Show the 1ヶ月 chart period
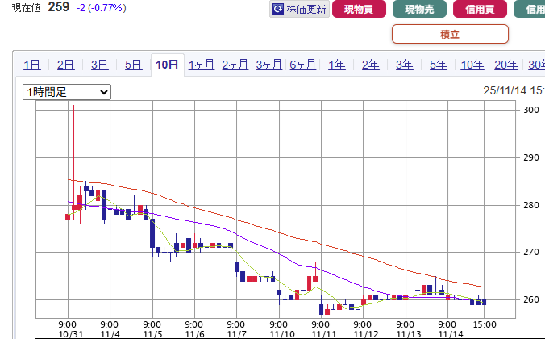The image size is (545, 339). (x=202, y=65)
